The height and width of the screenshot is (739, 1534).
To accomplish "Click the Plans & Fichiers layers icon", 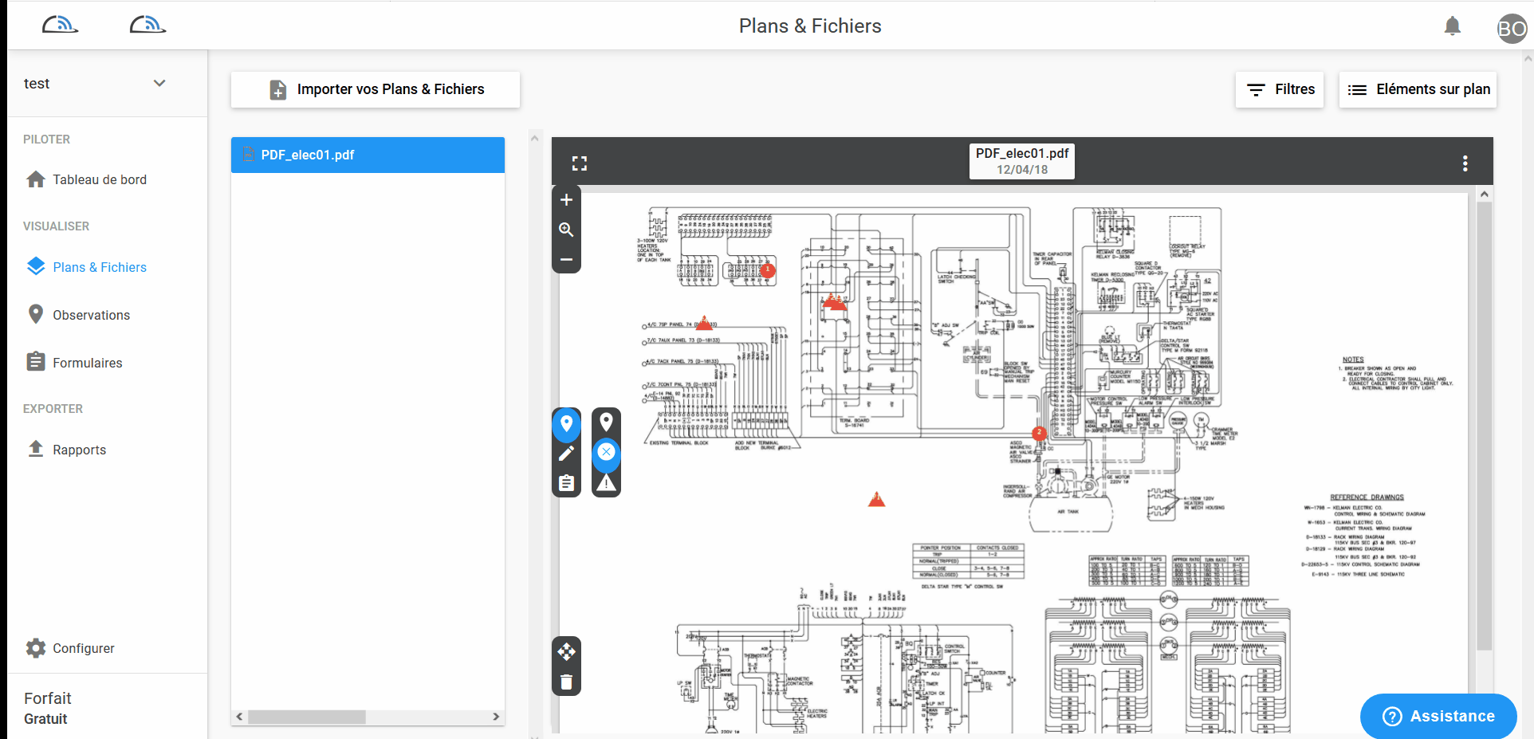I will (x=36, y=266).
